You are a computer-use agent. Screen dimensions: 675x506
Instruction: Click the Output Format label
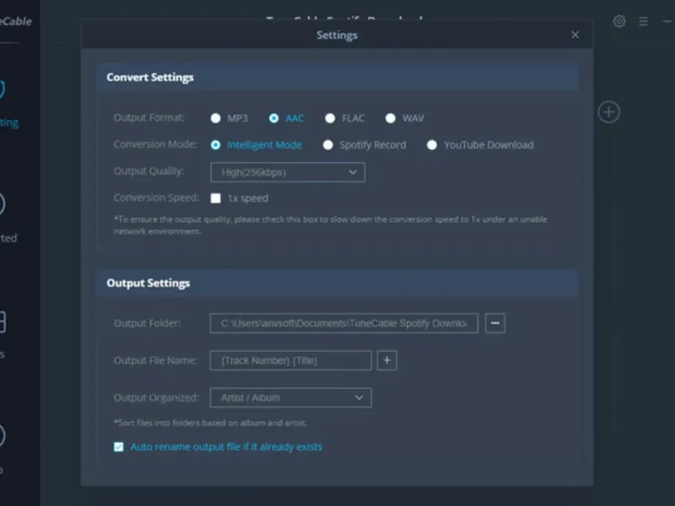click(x=149, y=118)
